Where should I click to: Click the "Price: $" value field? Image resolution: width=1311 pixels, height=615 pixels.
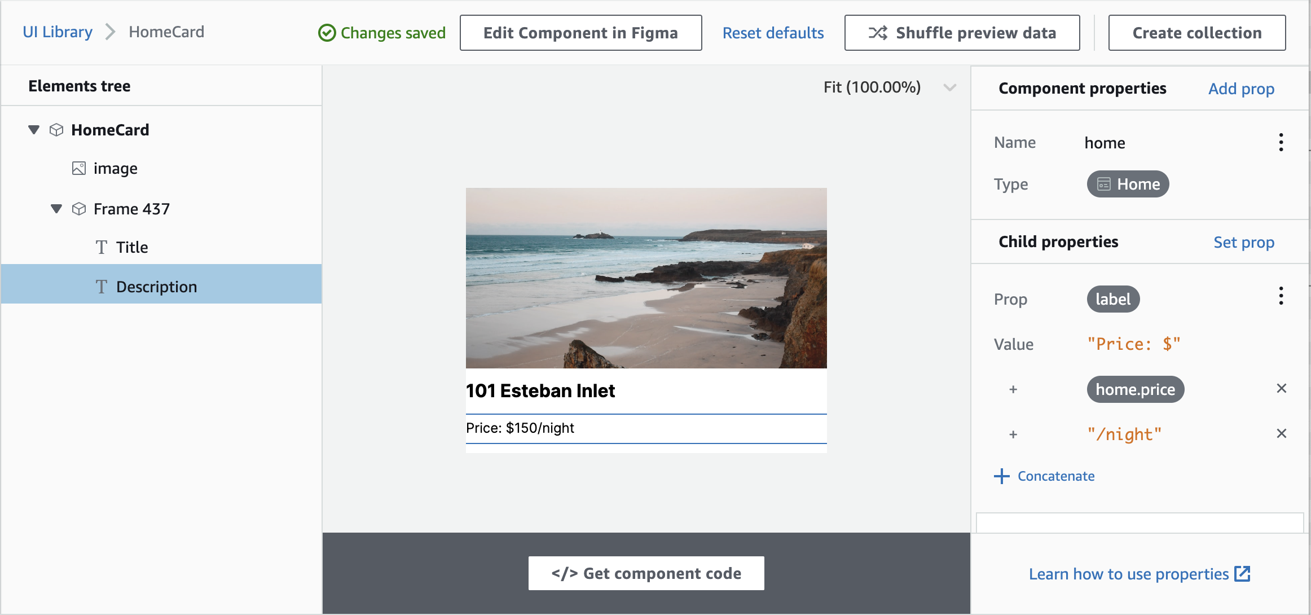pyautogui.click(x=1133, y=344)
